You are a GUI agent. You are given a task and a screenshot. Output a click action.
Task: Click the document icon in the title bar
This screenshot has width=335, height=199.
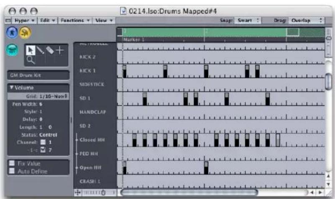point(123,11)
